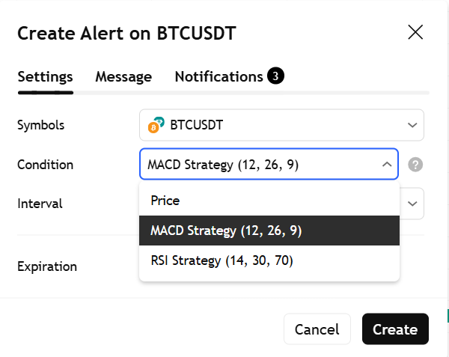Close the Create Alert dialog
Viewport: 449px width, 357px height.
coord(415,32)
